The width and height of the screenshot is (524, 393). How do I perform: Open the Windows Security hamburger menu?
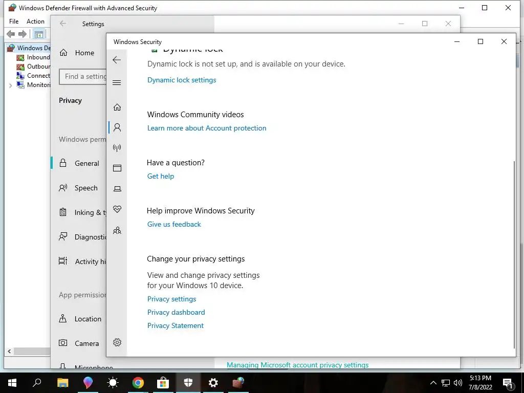tap(117, 82)
